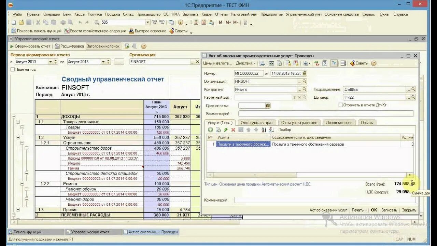Open date picker icon next to act date
Viewport: 437px width, 246px height.
305,73
